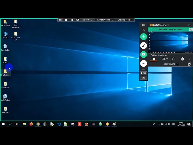Turn on the webcam in GoToMeeting
193x145 pixels.
[144, 46]
